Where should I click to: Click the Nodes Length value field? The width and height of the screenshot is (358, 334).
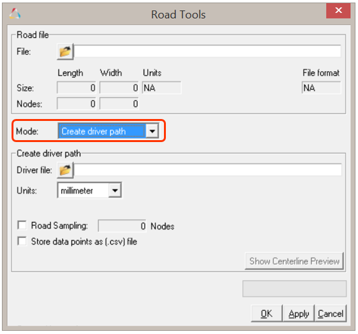[76, 104]
